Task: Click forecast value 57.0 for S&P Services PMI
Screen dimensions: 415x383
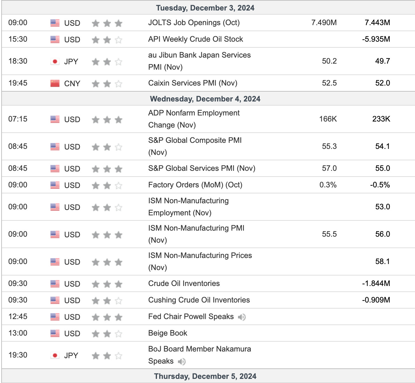Action: tap(330, 168)
